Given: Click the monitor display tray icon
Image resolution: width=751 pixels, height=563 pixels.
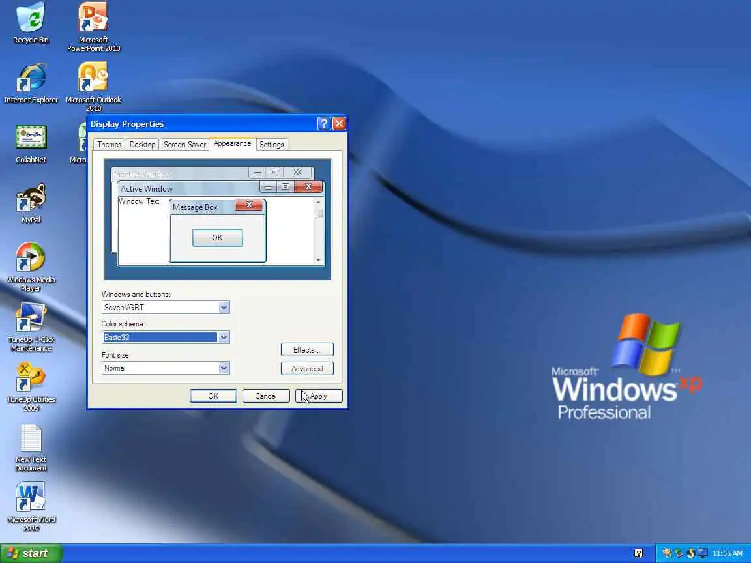Looking at the screenshot, I should [x=703, y=553].
